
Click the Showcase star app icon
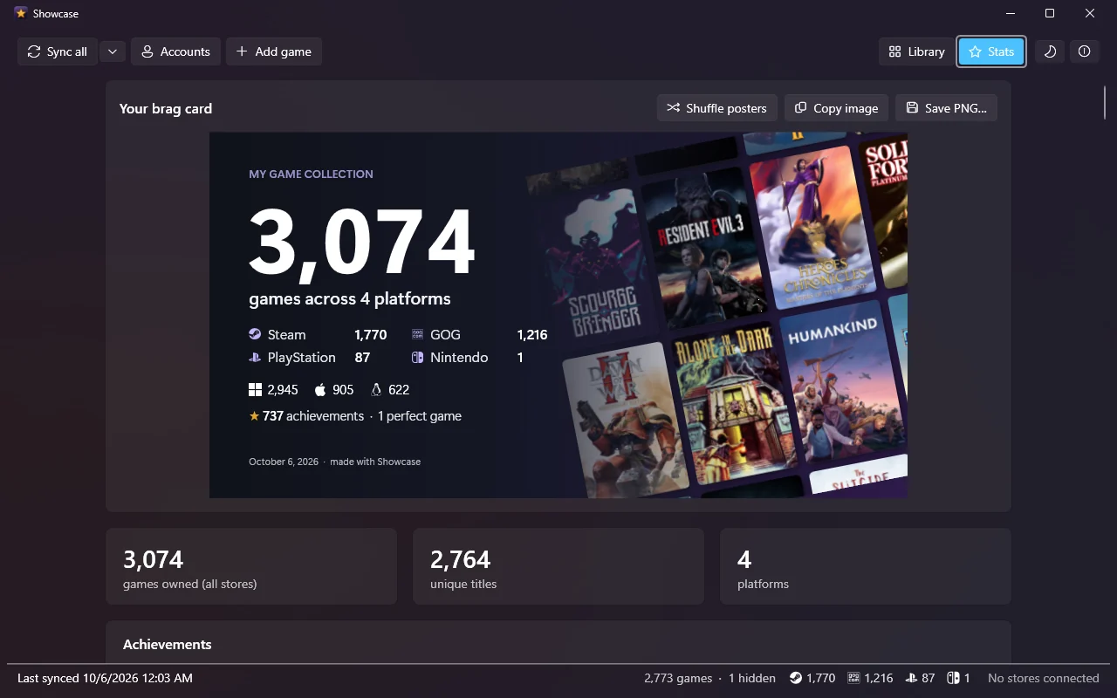(21, 13)
